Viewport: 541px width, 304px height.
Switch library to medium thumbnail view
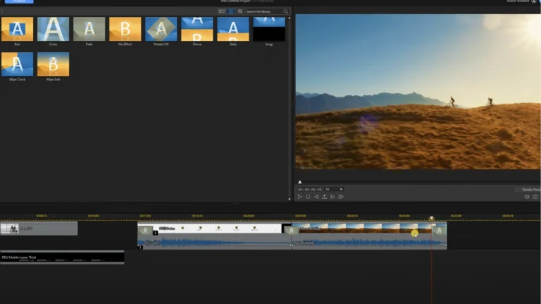click(231, 11)
